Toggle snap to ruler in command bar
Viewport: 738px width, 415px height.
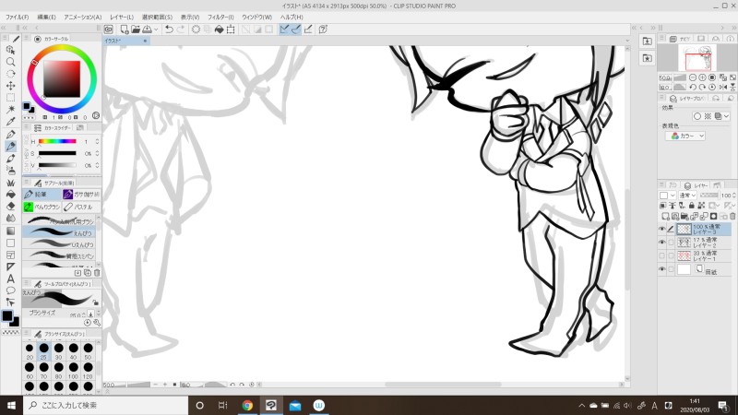[x=284, y=30]
